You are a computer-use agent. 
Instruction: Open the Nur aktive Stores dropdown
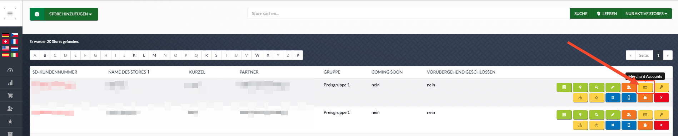647,14
